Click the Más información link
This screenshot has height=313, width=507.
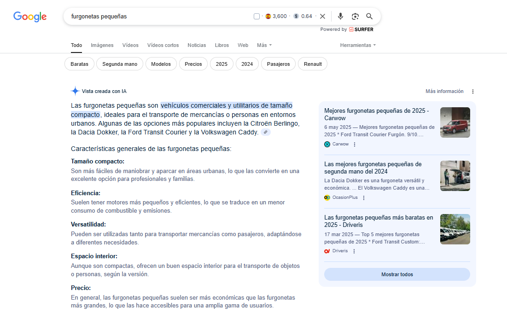pos(444,92)
